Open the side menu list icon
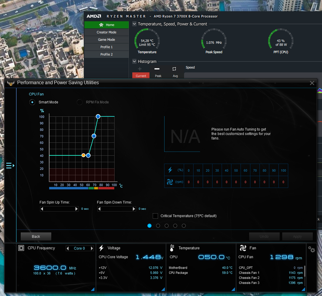322x296 pixels. (x=10, y=165)
